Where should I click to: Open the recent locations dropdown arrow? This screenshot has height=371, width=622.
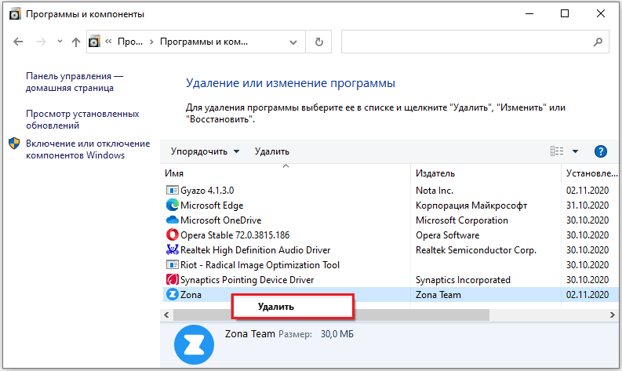click(x=60, y=42)
